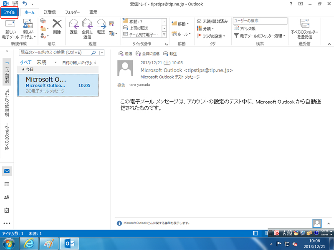Switch to the 表示 tab
This screenshot has height=250, width=334.
pos(93,12)
